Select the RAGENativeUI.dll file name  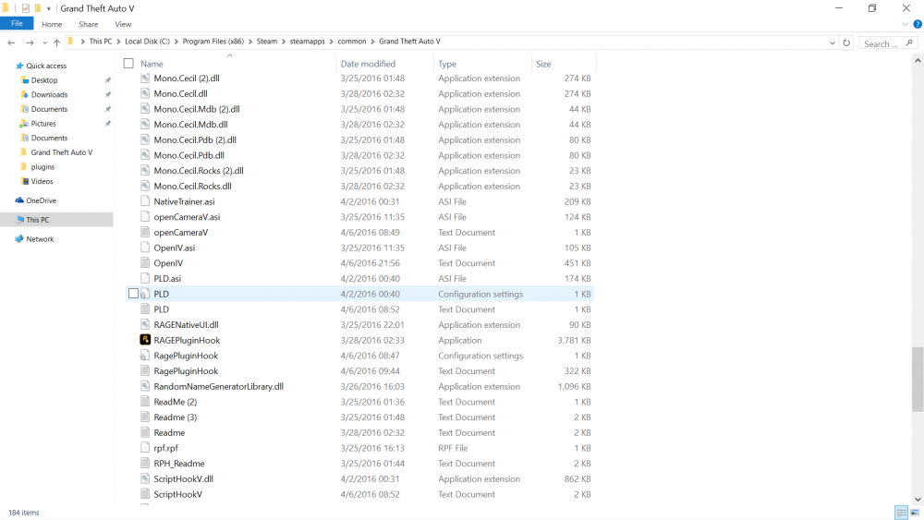[187, 324]
